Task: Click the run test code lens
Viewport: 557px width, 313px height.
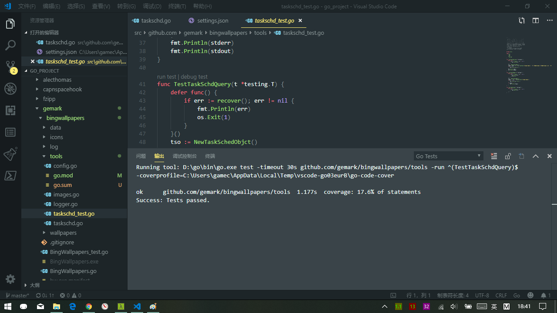Action: pyautogui.click(x=167, y=77)
